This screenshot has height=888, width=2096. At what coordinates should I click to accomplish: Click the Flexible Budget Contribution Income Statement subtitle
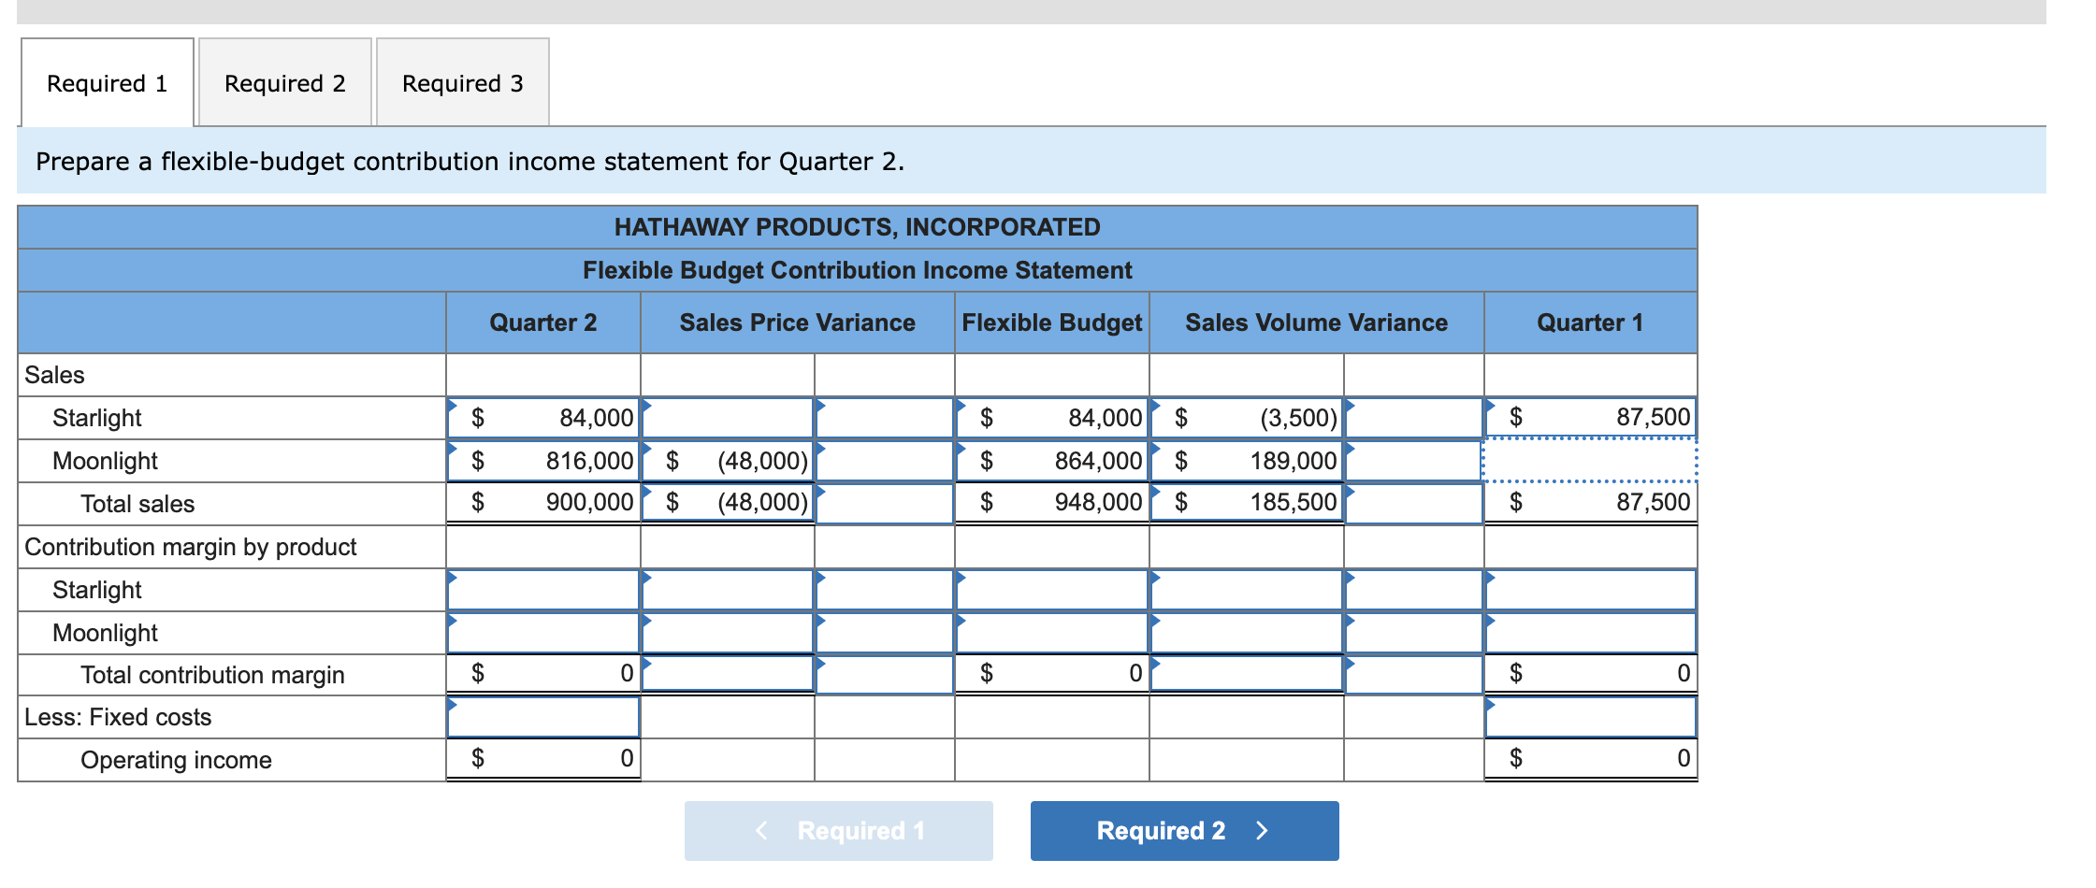pos(858,270)
